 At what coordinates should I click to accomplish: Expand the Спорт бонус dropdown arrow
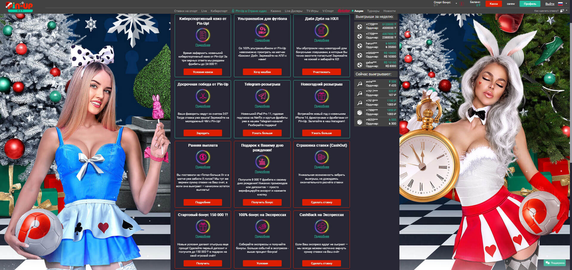coord(456,4)
